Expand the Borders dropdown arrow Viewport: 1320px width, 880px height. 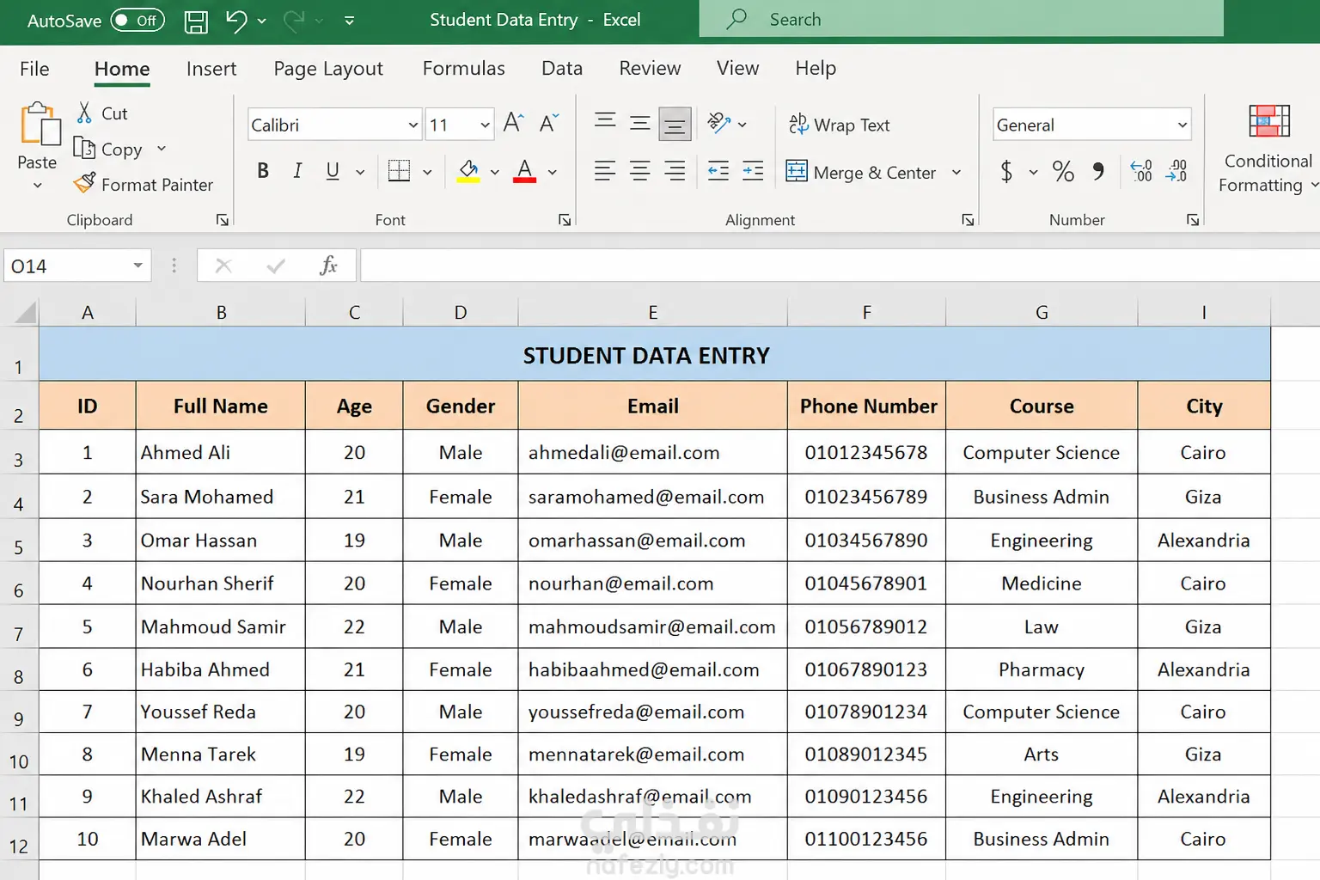[427, 172]
